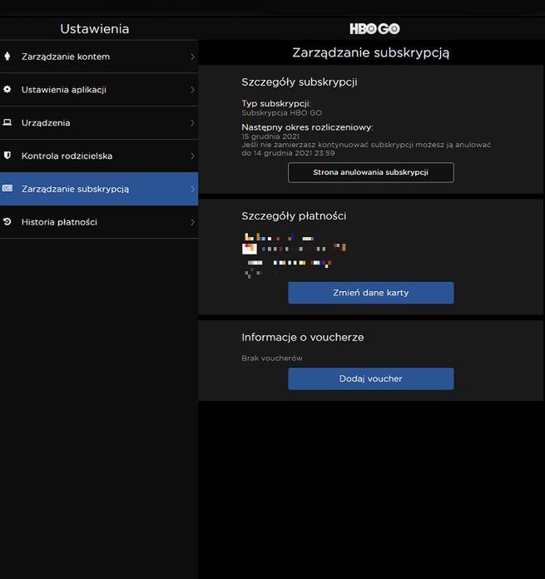Click the shield icon beside Kontrola rodzicielska
This screenshot has width=545, height=579.
point(7,155)
